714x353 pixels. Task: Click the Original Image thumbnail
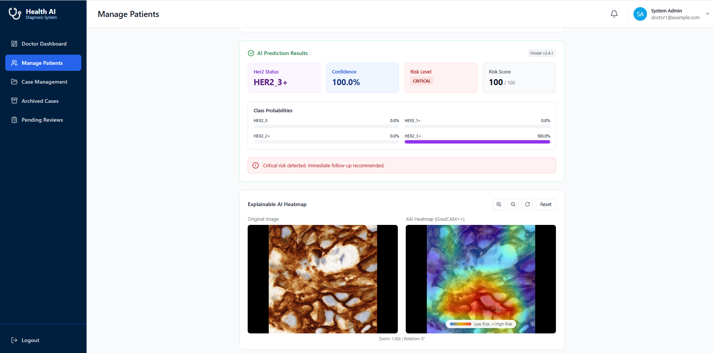pyautogui.click(x=323, y=279)
